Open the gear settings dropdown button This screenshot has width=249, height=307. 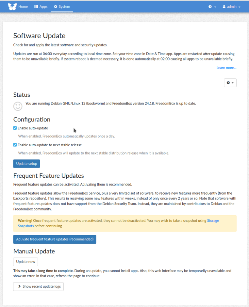point(230,83)
